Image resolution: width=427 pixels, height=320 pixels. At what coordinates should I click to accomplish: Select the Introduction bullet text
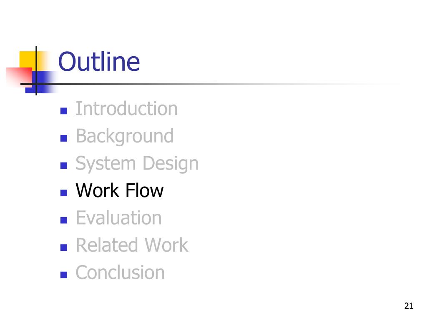[x=127, y=109]
